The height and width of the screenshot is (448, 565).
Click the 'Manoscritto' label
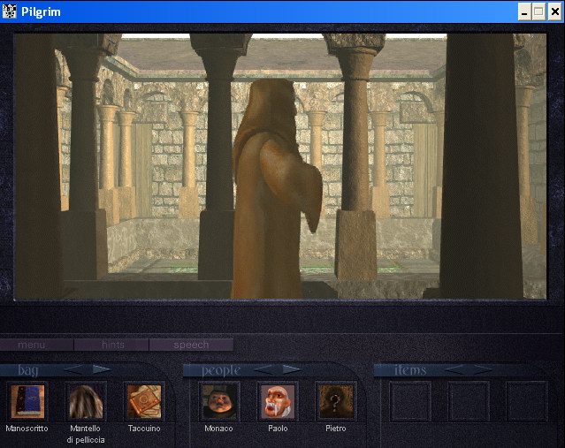27,429
